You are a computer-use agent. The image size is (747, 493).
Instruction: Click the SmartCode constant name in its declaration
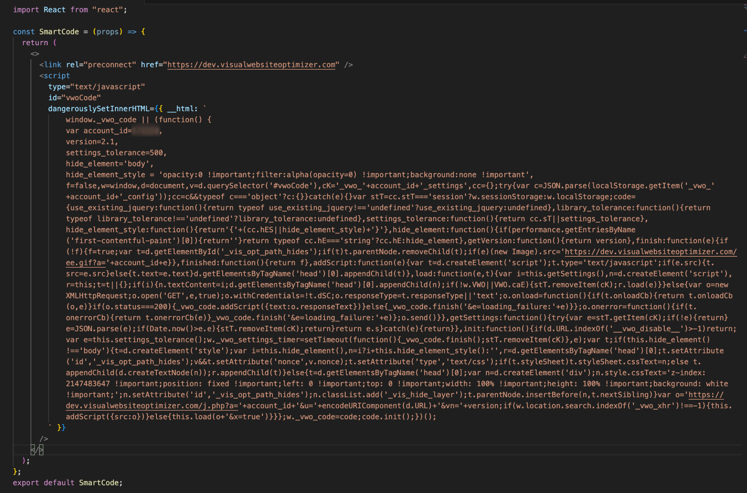pos(59,32)
